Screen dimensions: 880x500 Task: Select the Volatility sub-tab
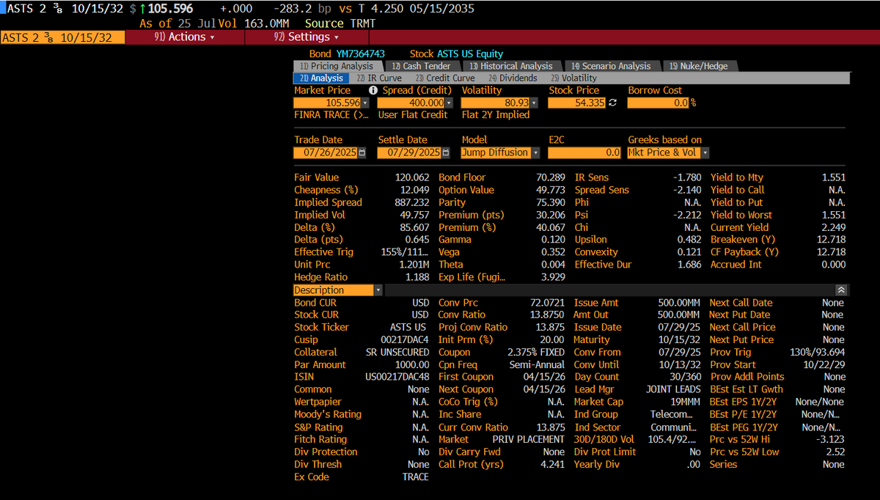(x=573, y=78)
